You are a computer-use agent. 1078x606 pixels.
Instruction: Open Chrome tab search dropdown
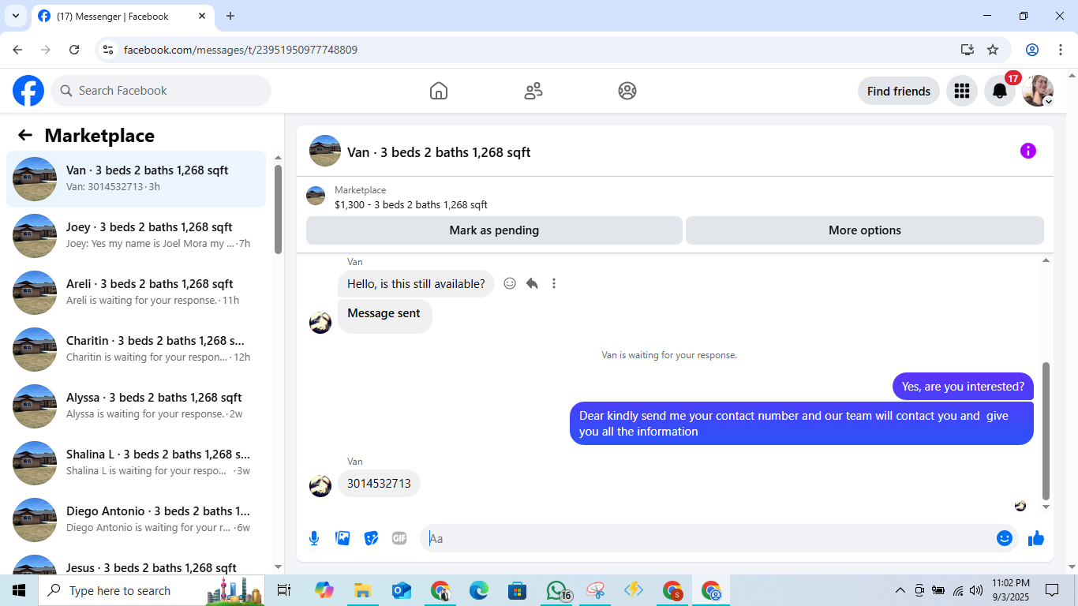[15, 16]
